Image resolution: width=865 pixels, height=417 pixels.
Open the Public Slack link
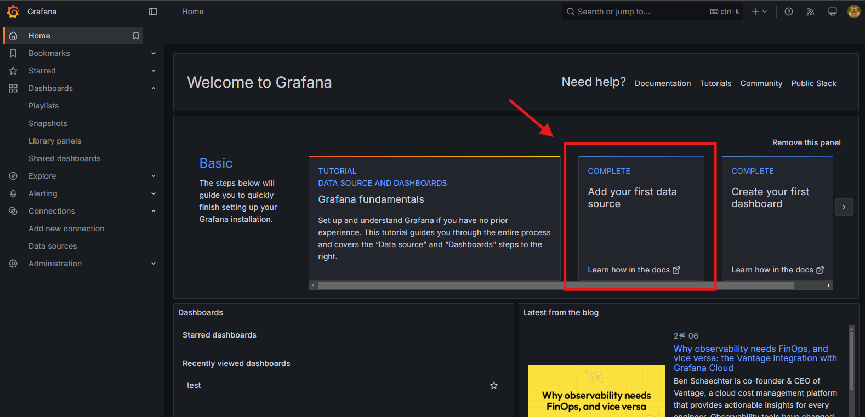pos(814,83)
